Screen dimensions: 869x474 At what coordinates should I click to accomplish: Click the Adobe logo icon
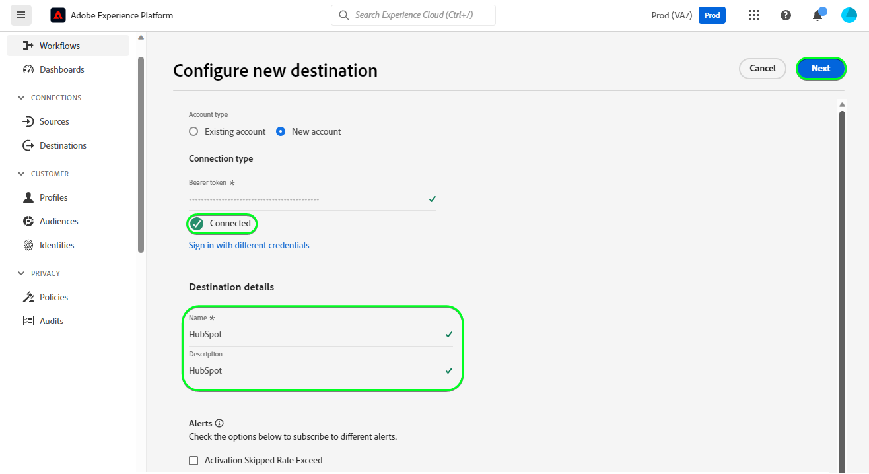click(x=58, y=15)
